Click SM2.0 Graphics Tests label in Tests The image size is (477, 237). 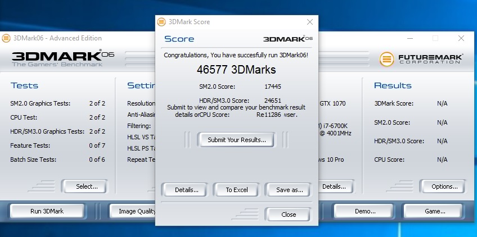(x=40, y=103)
